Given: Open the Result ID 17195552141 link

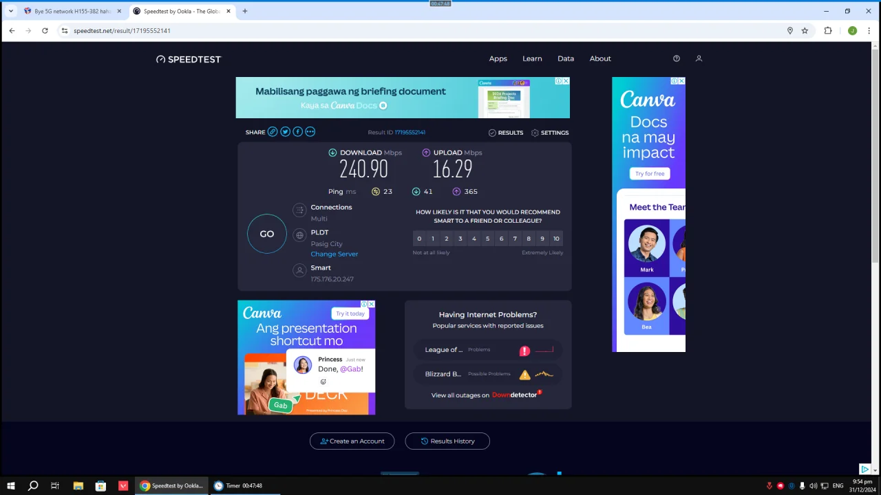Looking at the screenshot, I should pyautogui.click(x=410, y=133).
